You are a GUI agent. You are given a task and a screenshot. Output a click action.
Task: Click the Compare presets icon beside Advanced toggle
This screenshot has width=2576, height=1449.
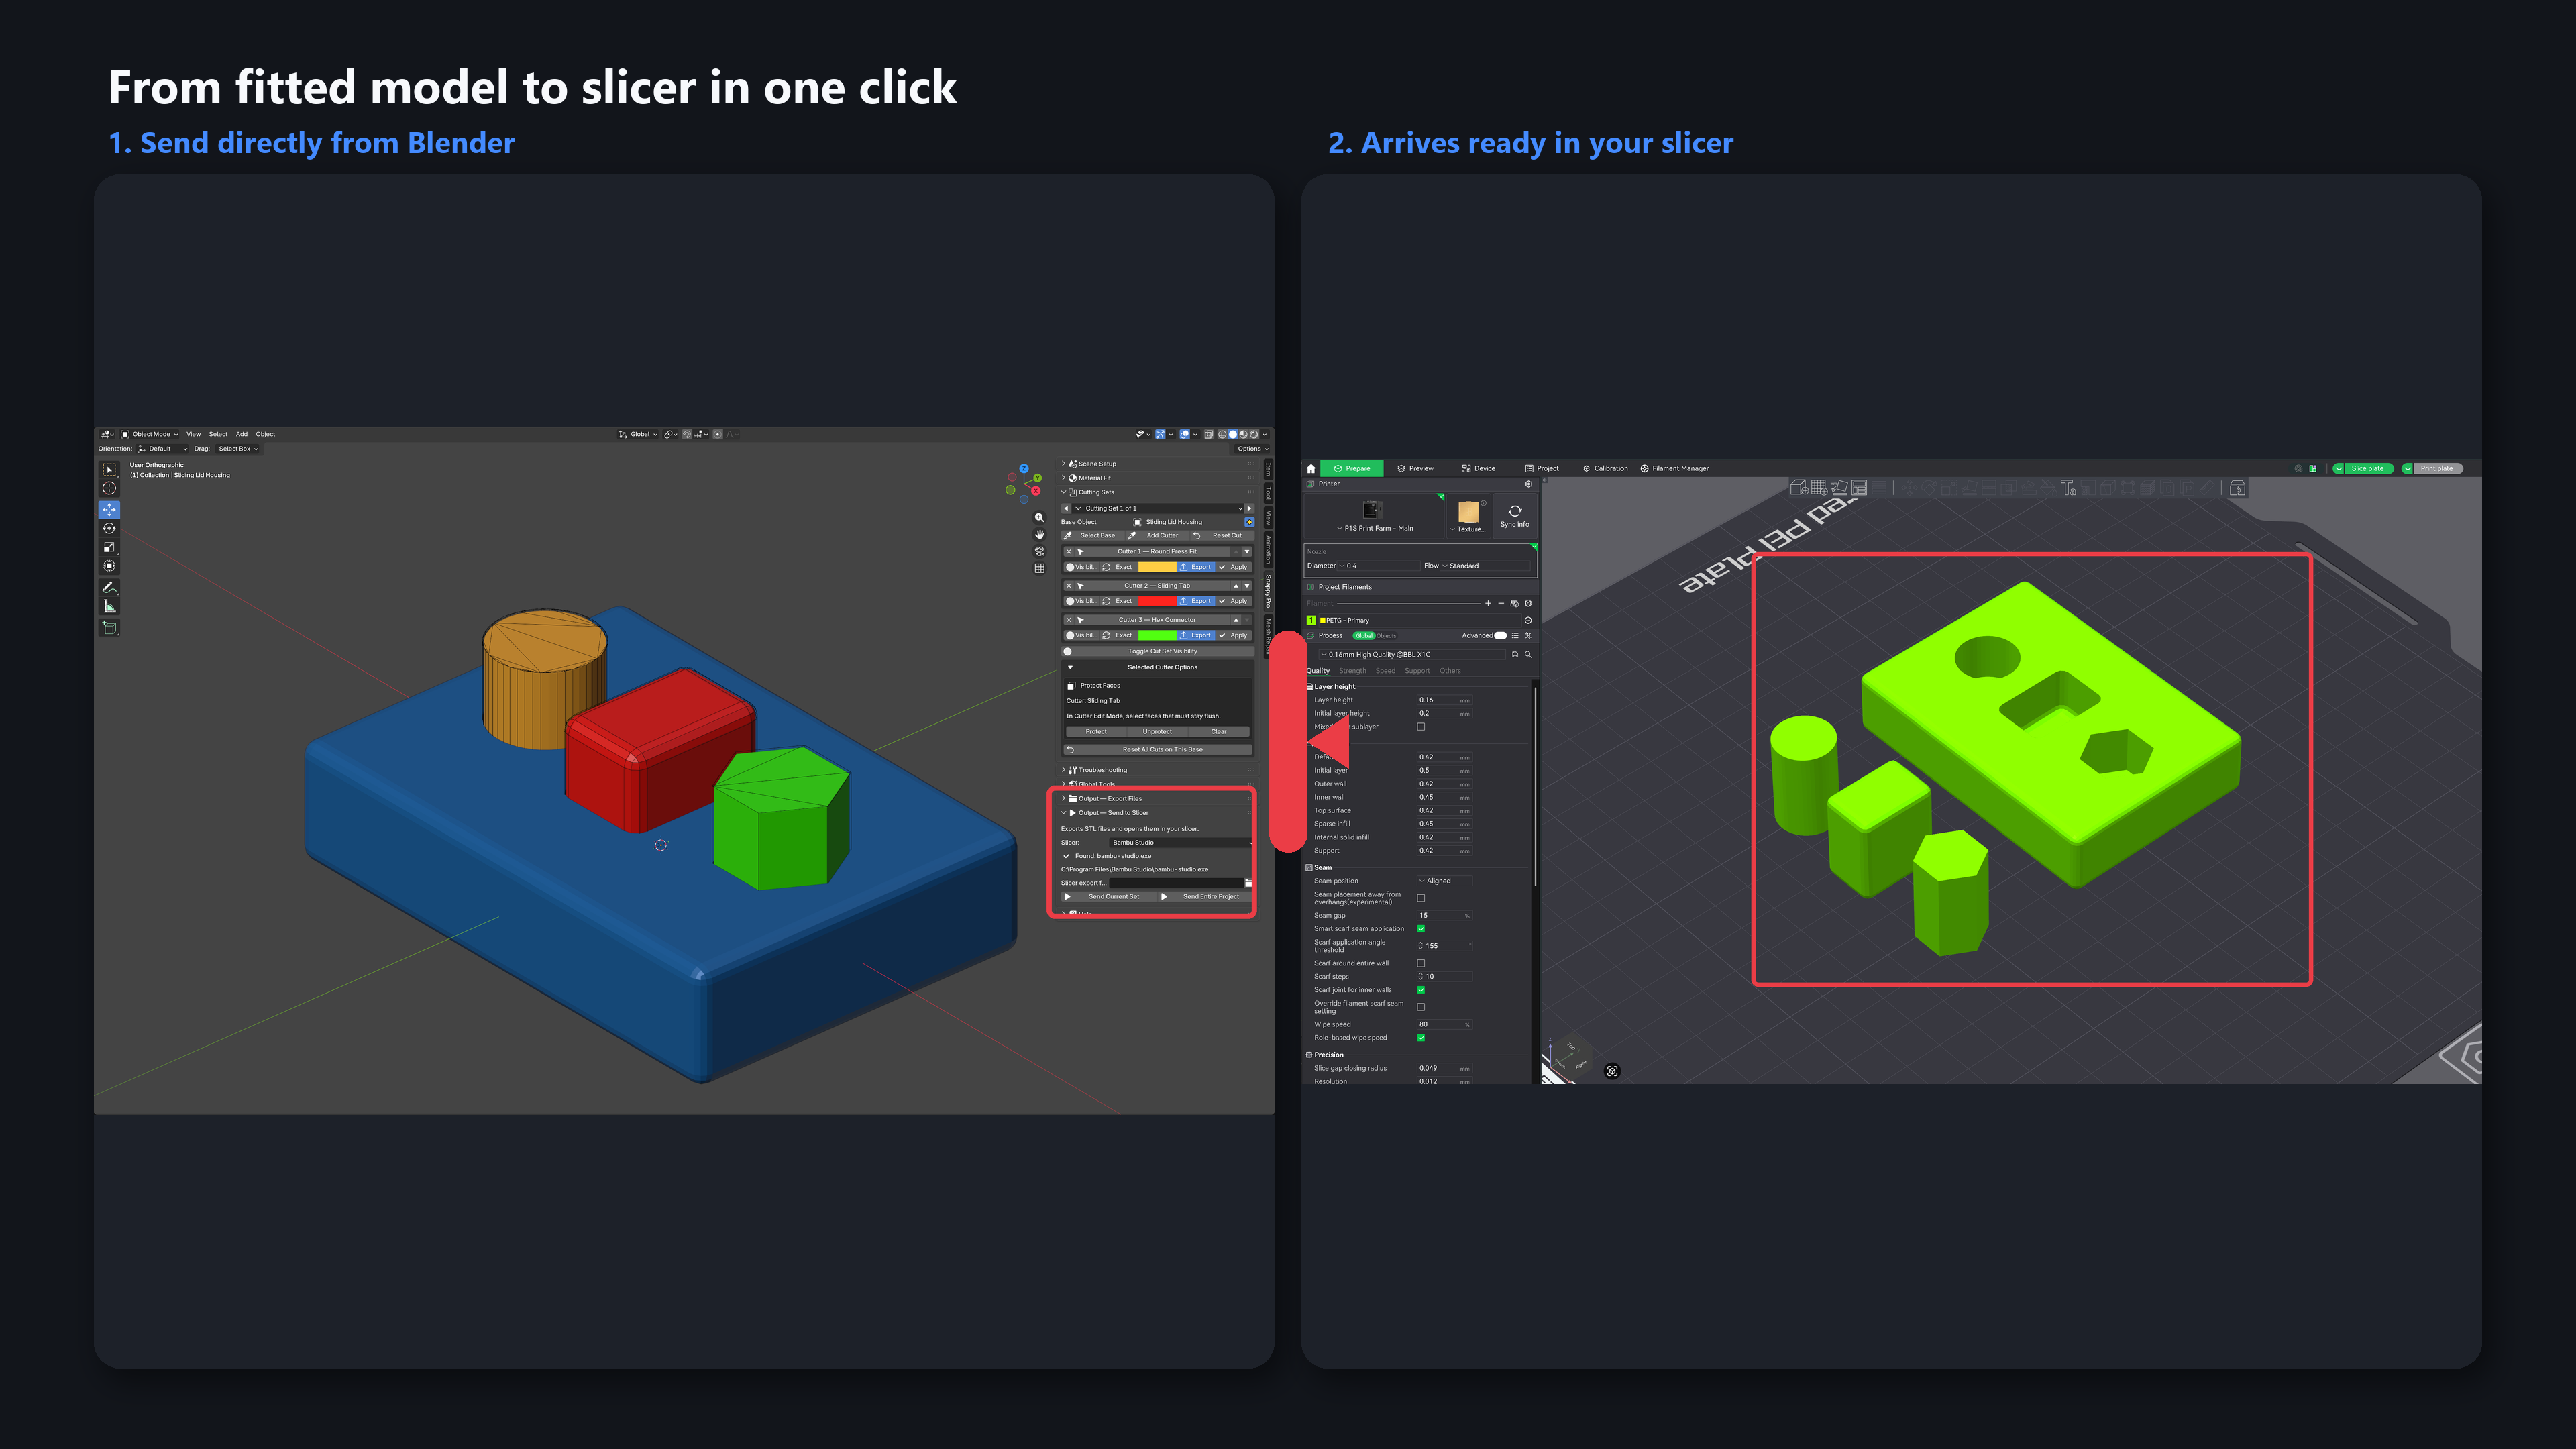click(x=1528, y=636)
